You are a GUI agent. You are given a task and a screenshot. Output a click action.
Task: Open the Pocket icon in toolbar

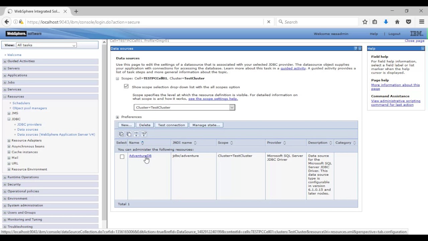tap(409, 22)
